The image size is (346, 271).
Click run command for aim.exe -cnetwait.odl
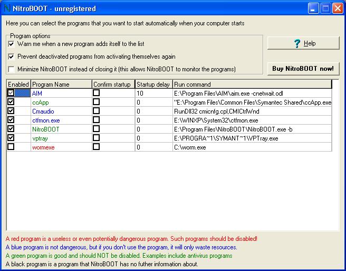[x=228, y=94]
